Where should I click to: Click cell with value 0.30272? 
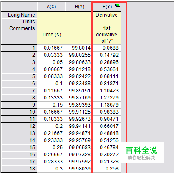point(107,155)
